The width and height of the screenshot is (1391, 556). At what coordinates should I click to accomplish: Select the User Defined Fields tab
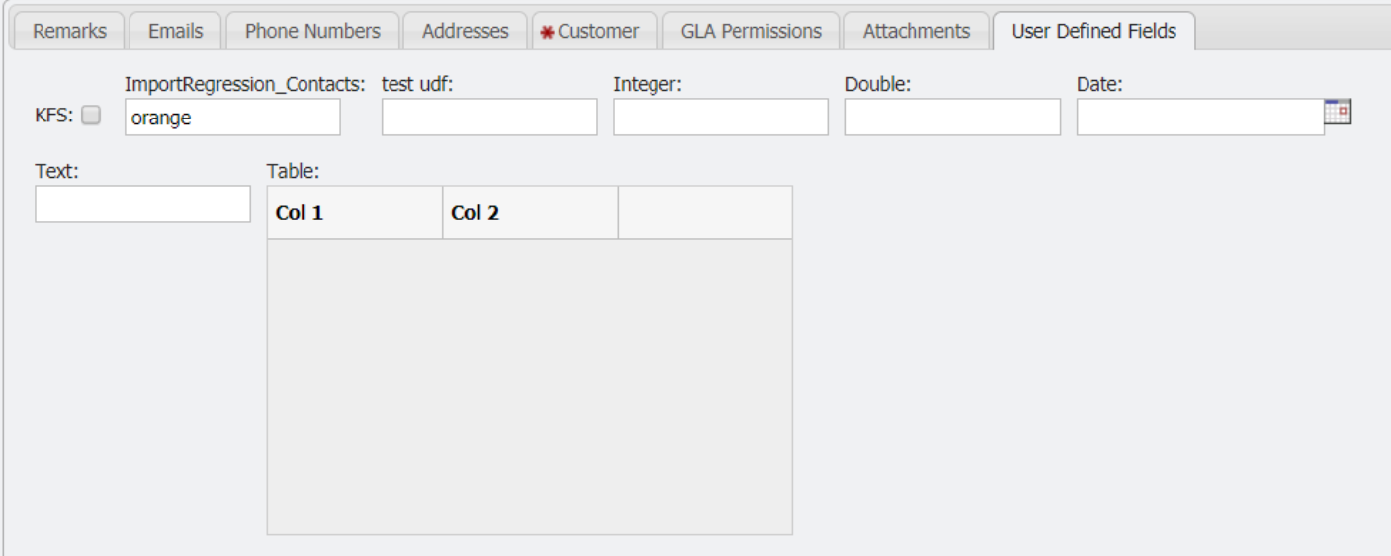1094,31
